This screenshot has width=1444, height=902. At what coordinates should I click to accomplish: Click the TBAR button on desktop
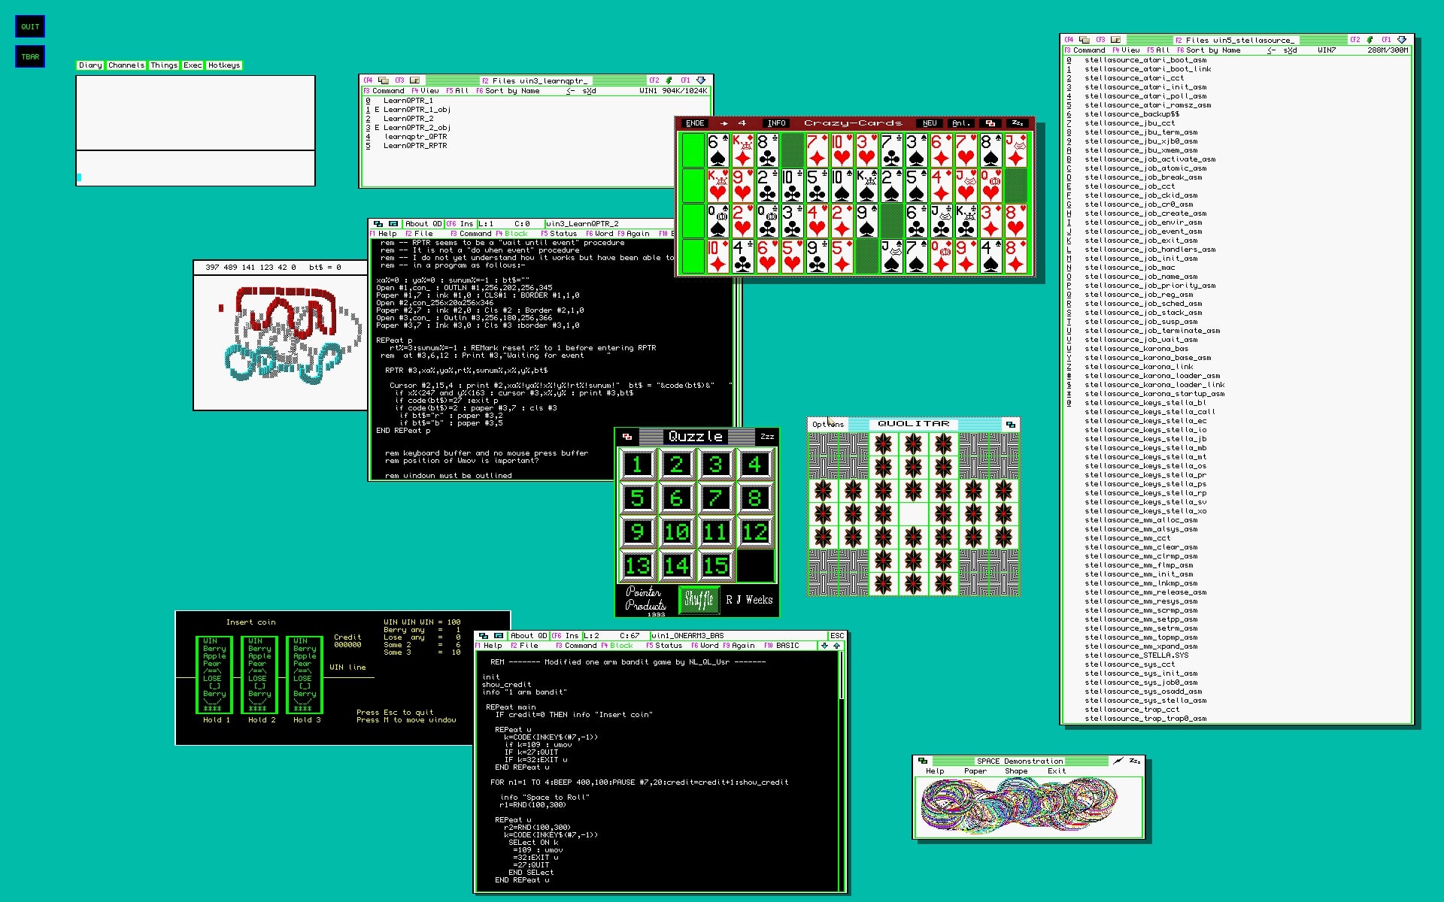(x=30, y=56)
